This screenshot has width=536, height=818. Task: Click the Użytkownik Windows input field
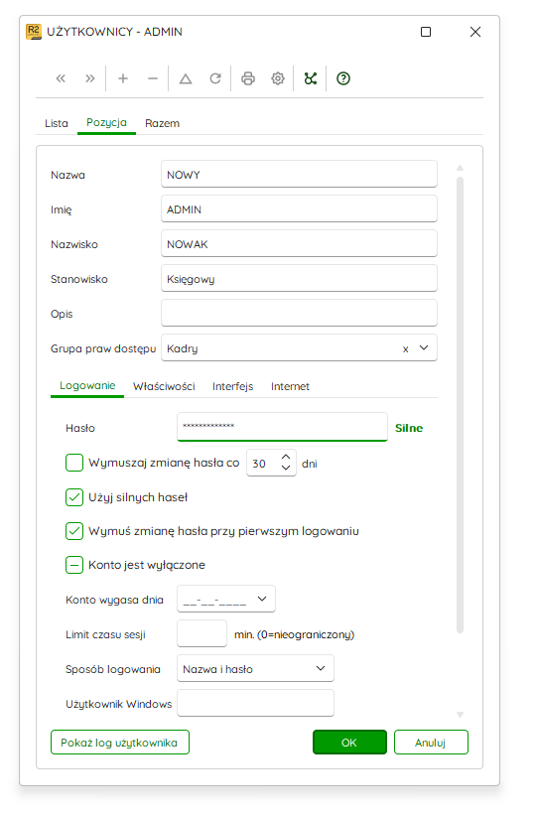click(255, 703)
